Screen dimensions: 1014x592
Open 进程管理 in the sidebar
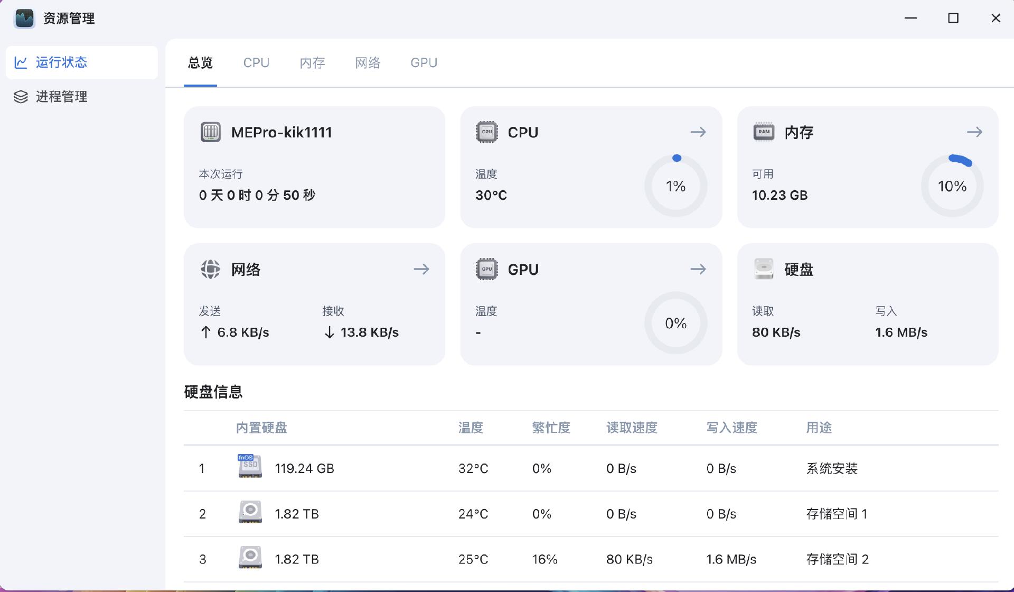[61, 97]
